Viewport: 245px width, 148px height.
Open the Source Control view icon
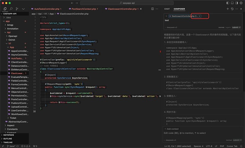click(17, 9)
